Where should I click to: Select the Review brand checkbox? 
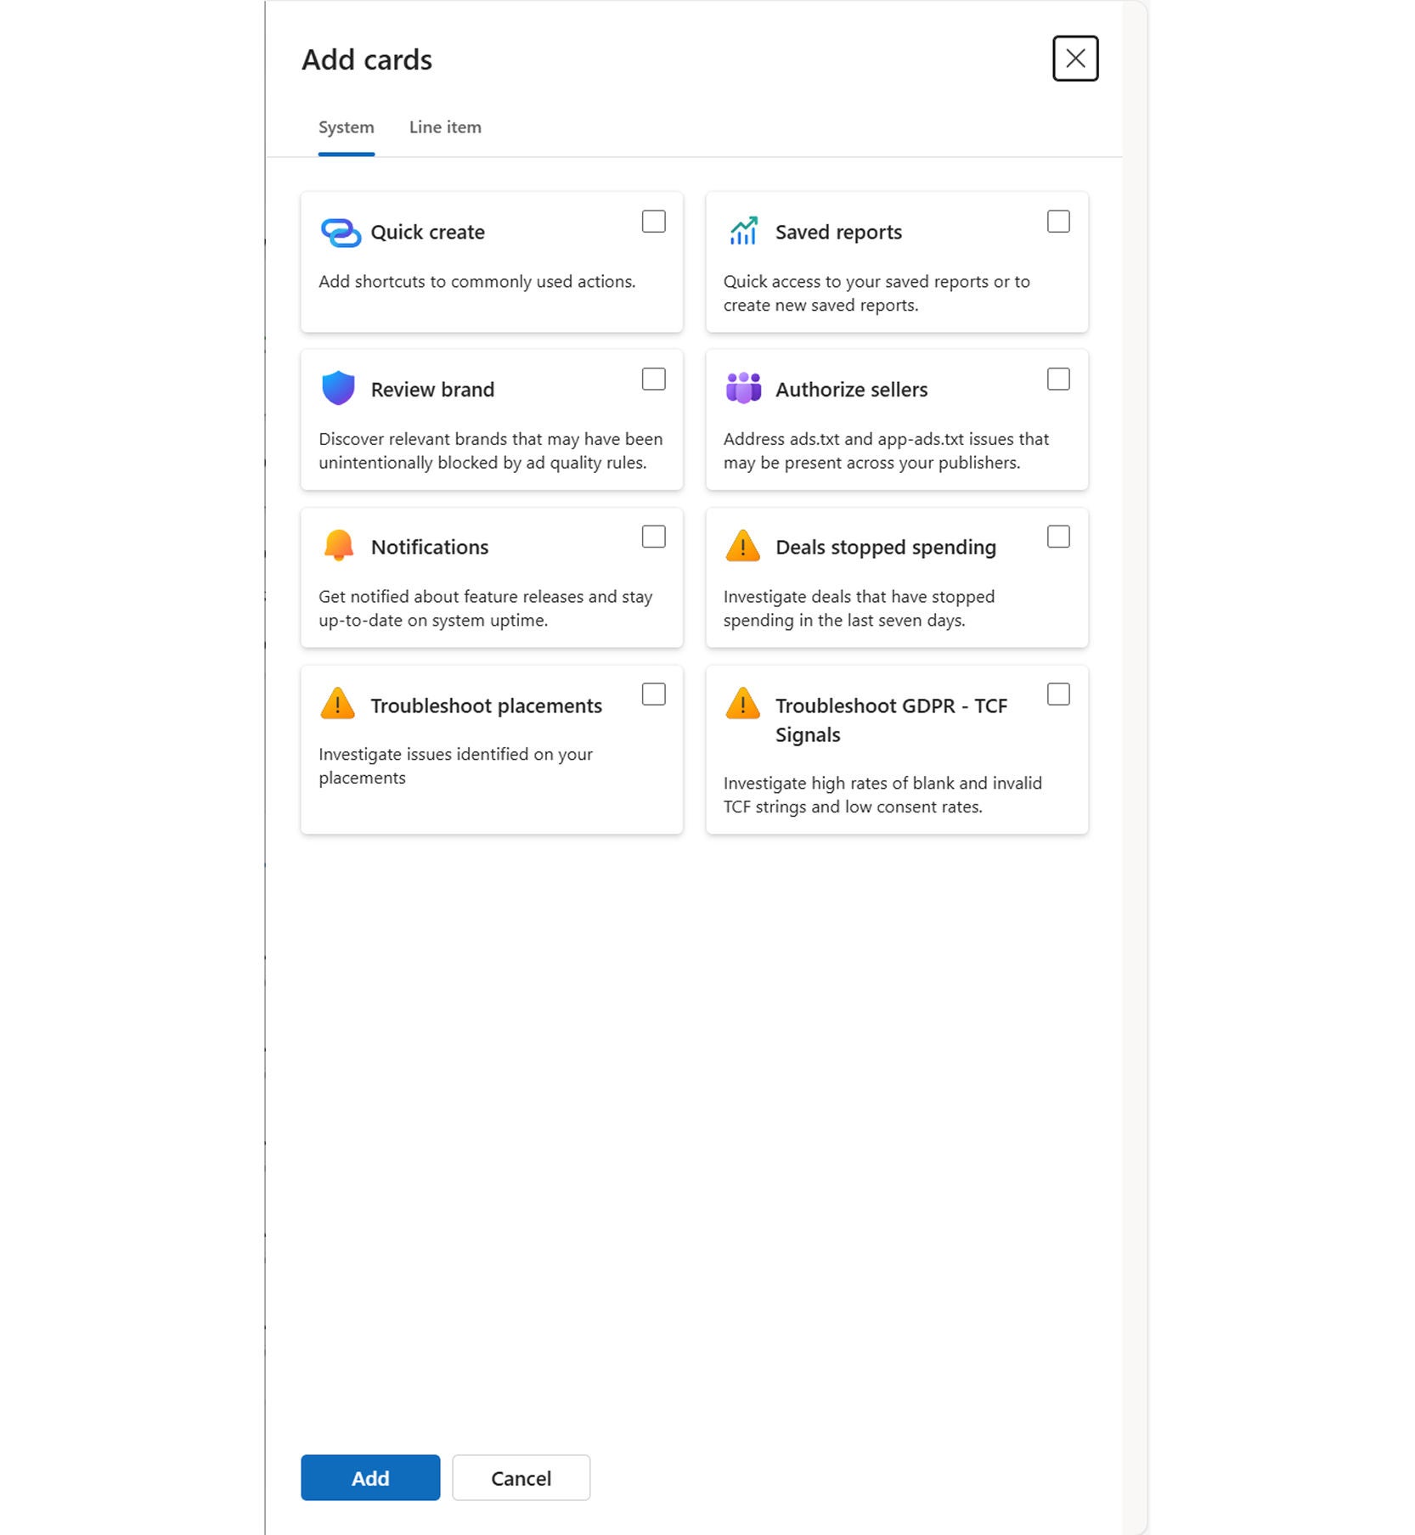(653, 380)
